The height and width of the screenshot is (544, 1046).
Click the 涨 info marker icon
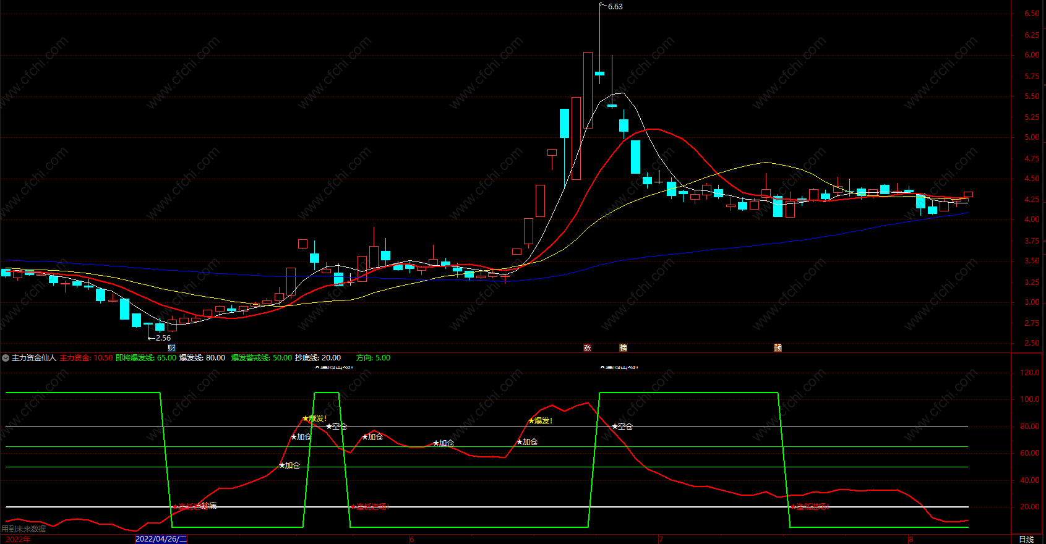click(x=587, y=348)
